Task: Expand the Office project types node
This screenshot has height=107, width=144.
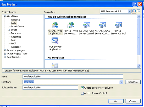Action: pyautogui.click(x=9, y=30)
